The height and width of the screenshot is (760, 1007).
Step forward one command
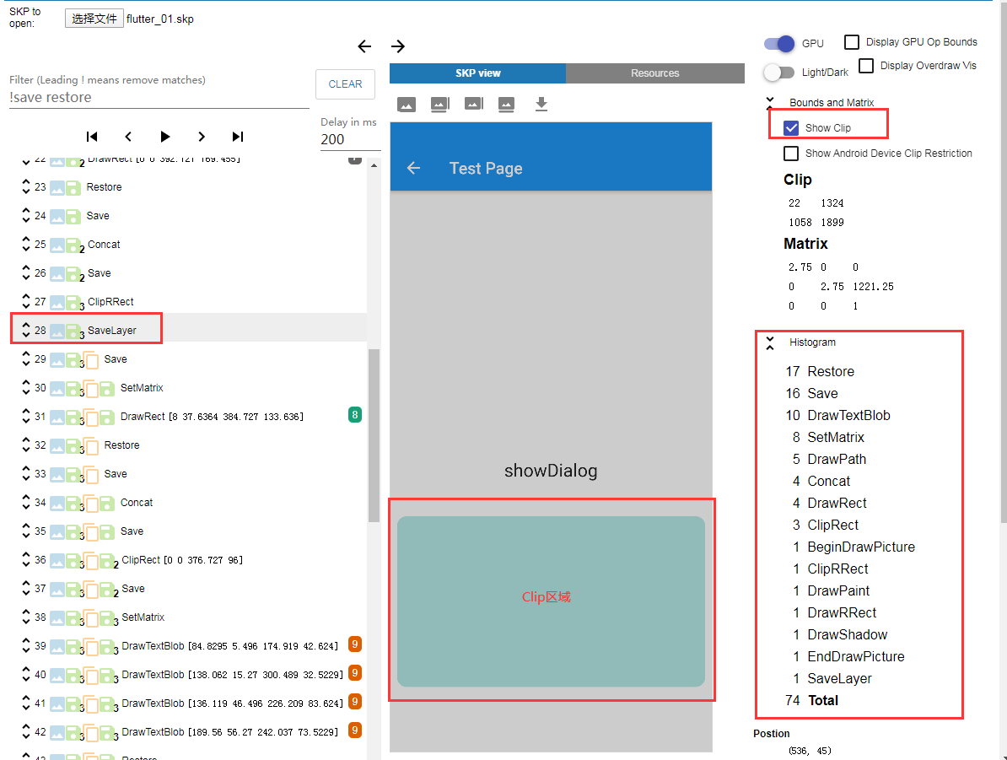tap(202, 136)
